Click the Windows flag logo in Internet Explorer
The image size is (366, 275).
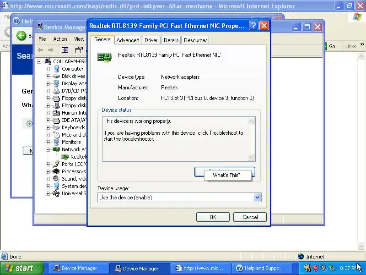[x=357, y=17]
